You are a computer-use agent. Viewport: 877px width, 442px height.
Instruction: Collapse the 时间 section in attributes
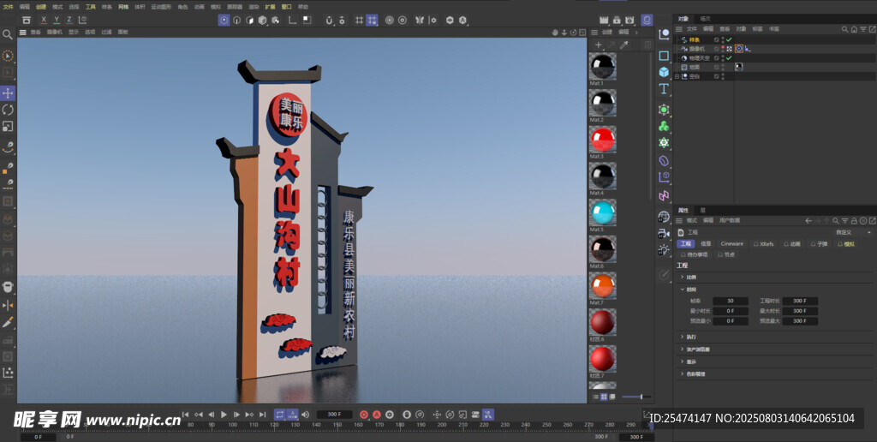tap(683, 290)
